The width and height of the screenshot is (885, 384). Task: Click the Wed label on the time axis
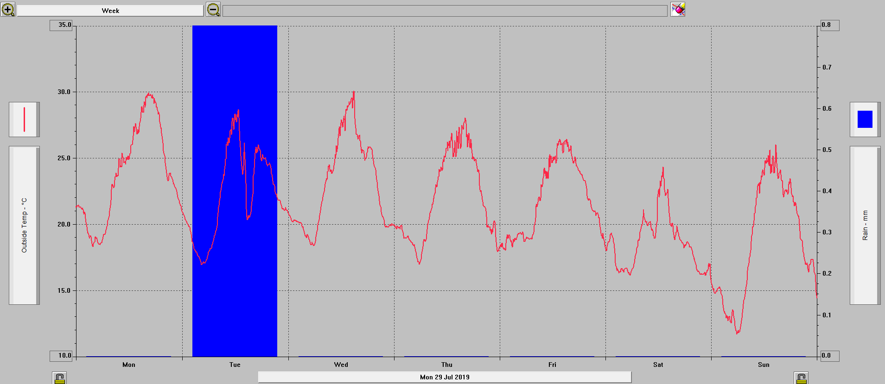(x=341, y=365)
